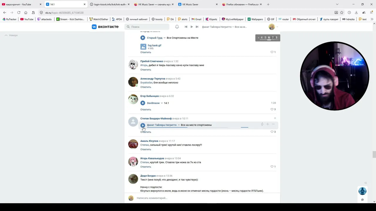Open Firefox downloads panel

pos(356,13)
